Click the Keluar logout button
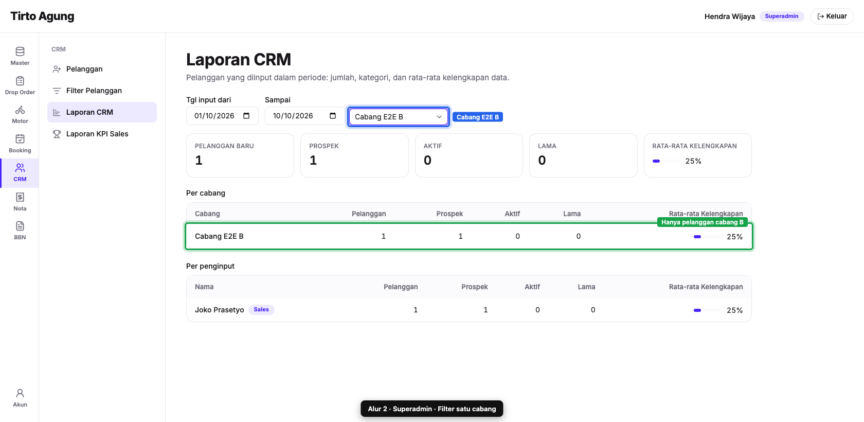The image size is (864, 422). 832,16
